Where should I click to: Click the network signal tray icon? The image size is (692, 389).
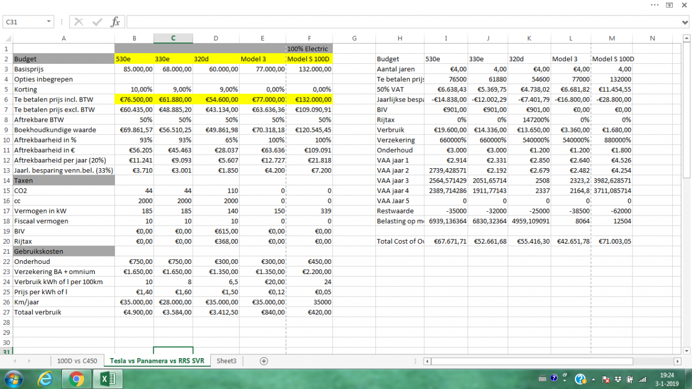pos(642,379)
